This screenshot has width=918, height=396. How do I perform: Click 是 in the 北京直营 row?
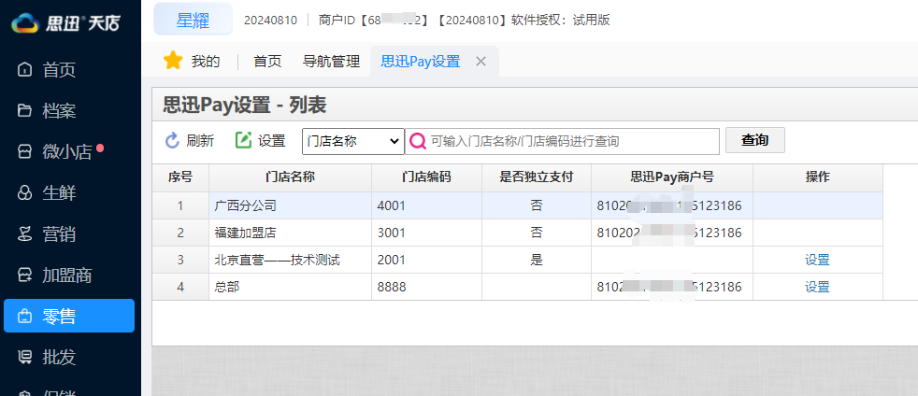click(537, 260)
